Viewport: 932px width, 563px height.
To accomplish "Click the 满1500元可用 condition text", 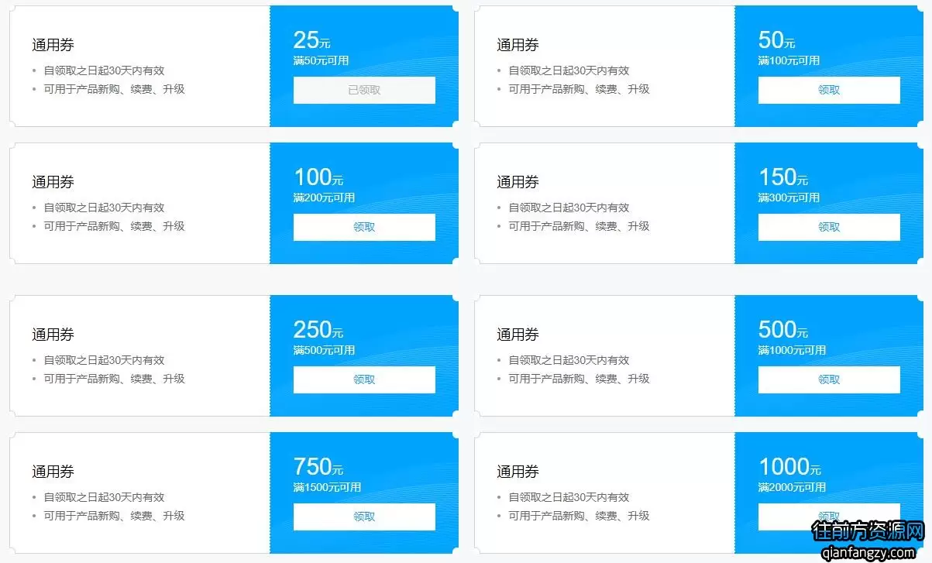I will (327, 487).
